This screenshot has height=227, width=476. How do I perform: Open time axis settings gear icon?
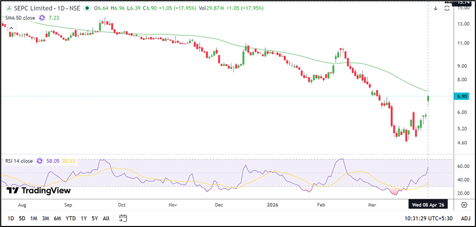coord(464,204)
